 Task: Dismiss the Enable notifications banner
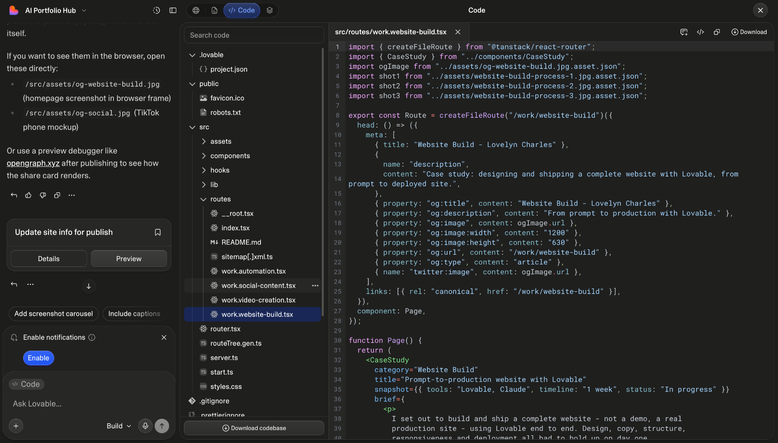(164, 337)
